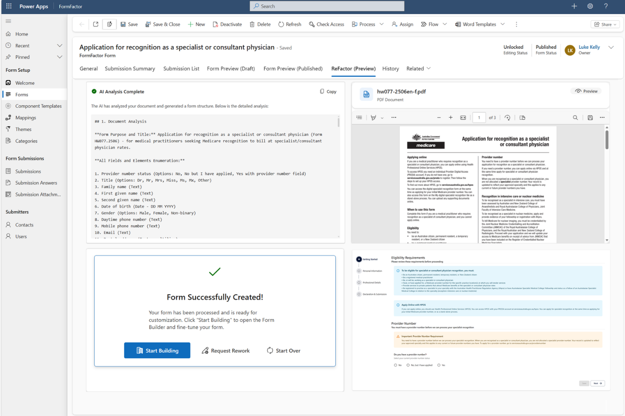The width and height of the screenshot is (625, 416).
Task: Select 'No, but I have applied' radio option
Action: (408, 365)
